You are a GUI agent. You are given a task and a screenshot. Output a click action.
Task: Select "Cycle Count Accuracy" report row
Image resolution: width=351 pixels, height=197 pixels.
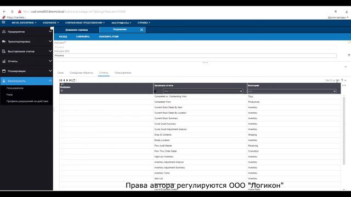click(x=200, y=124)
